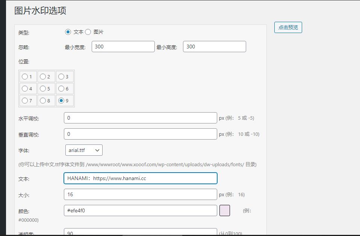Focus the 垂直调校 vertical adjustment field
The width and height of the screenshot is (360, 236).
140,134
